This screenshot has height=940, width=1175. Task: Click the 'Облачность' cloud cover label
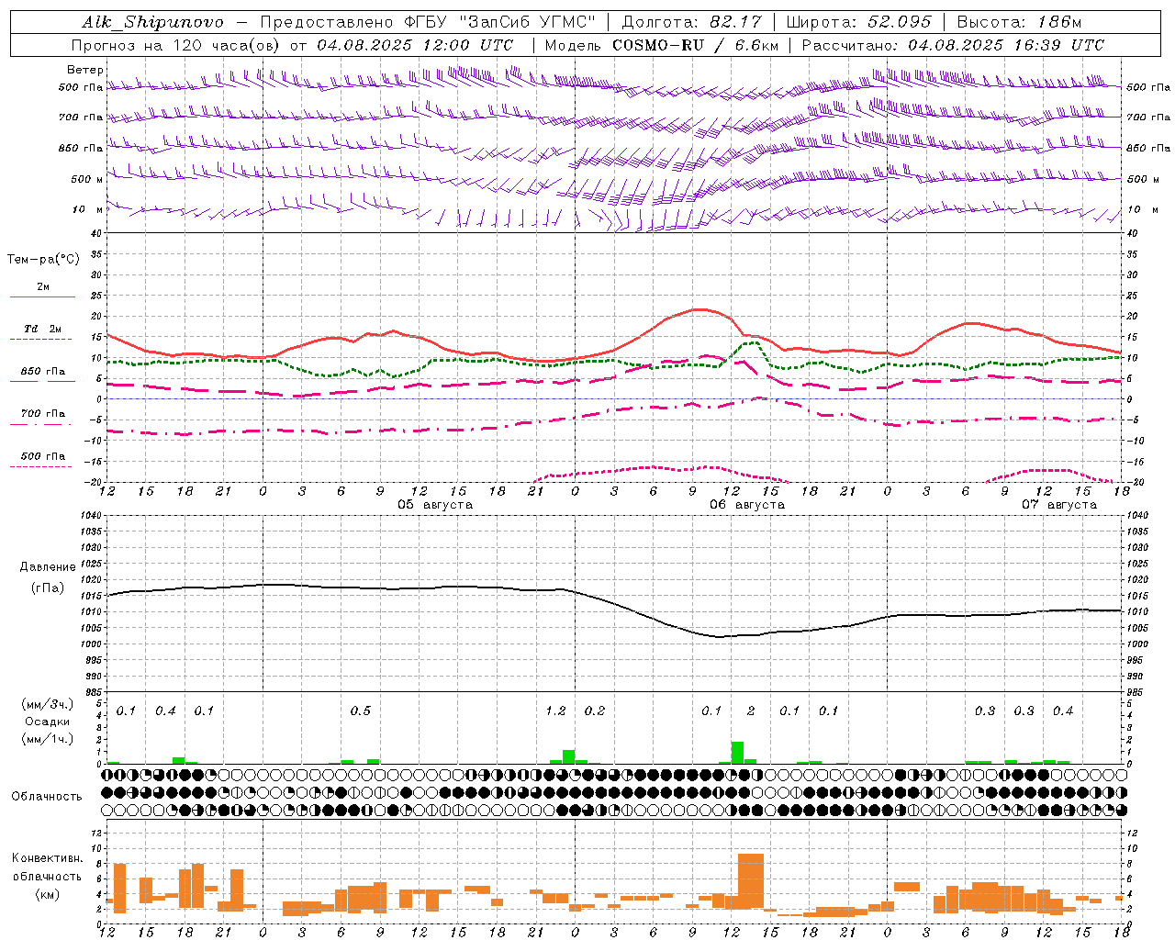click(x=47, y=797)
